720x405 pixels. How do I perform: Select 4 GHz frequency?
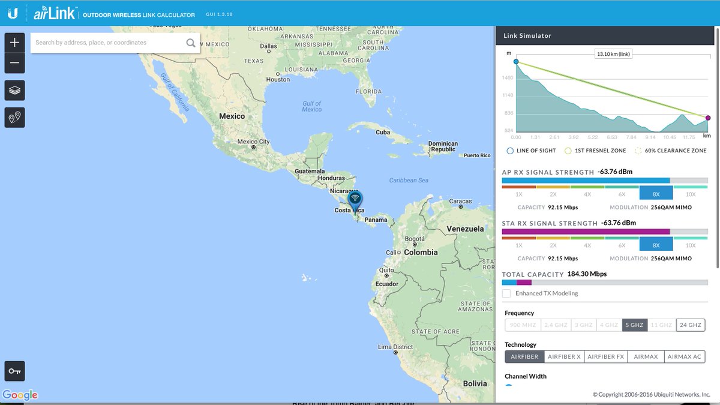tap(609, 325)
